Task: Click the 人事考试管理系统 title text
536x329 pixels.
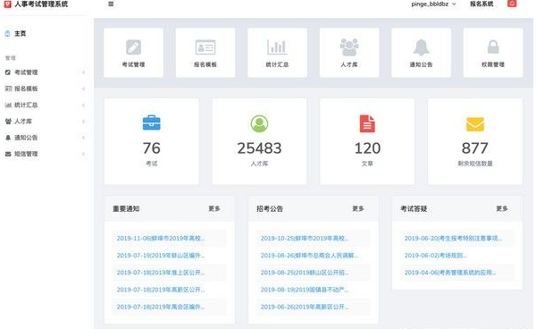Action: click(41, 4)
